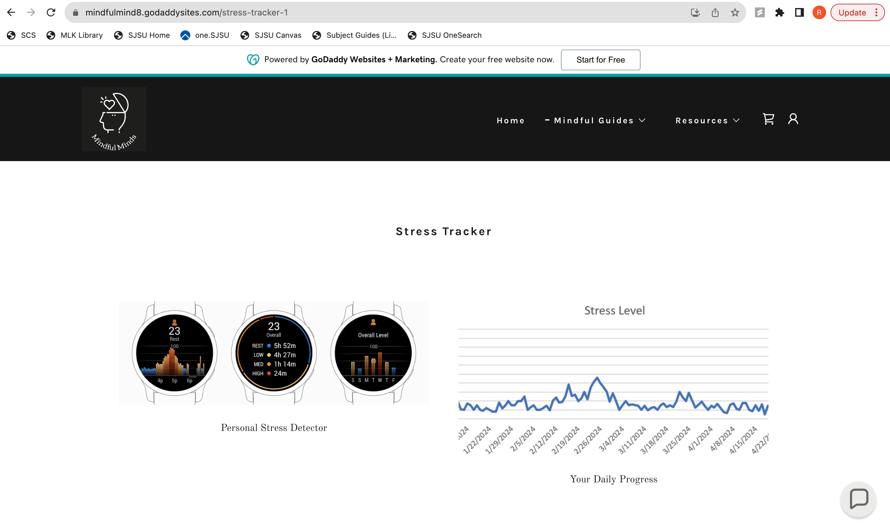Click the Personal Stress Detector watch image
The height and width of the screenshot is (531, 890).
[x=274, y=353]
